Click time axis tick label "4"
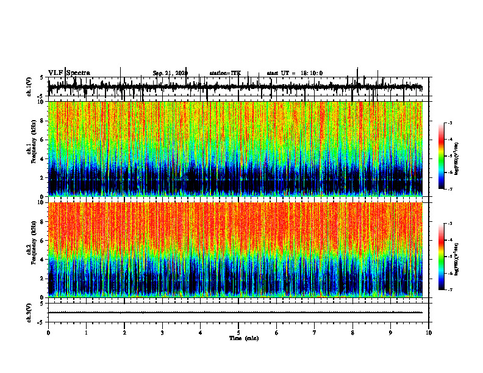Viewport: 483px width, 373px height. click(200, 333)
